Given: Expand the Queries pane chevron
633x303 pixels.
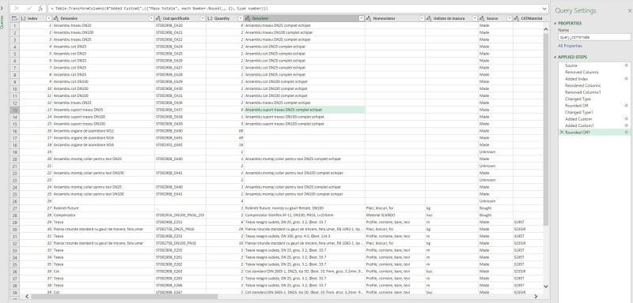Looking at the screenshot, I should coord(2,8).
